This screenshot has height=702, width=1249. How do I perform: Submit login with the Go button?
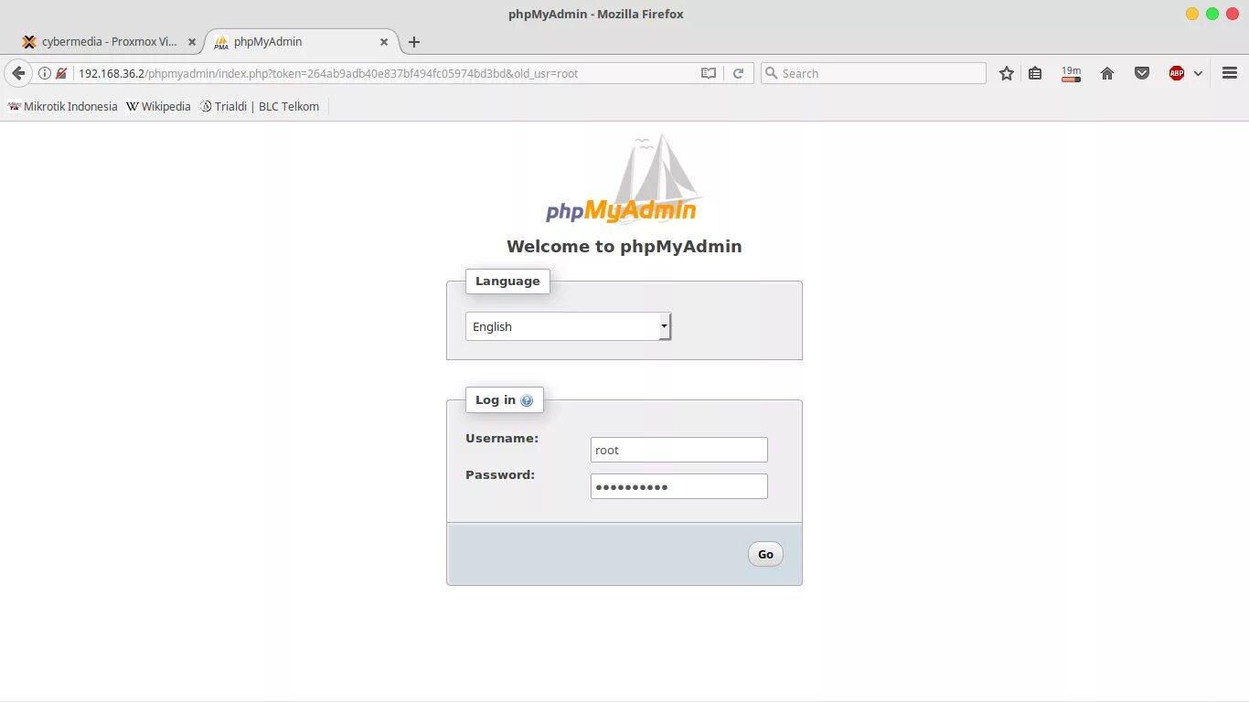(765, 554)
